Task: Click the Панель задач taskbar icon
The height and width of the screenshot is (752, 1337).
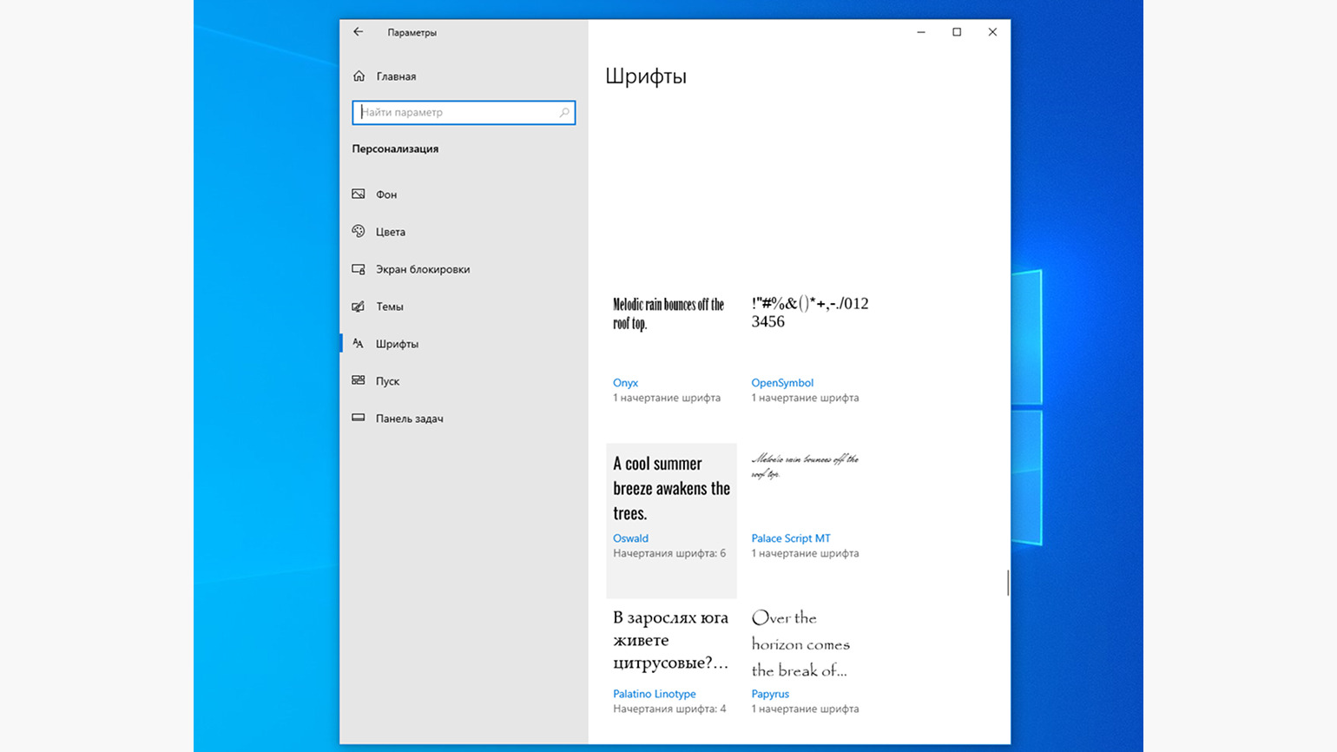Action: tap(359, 419)
